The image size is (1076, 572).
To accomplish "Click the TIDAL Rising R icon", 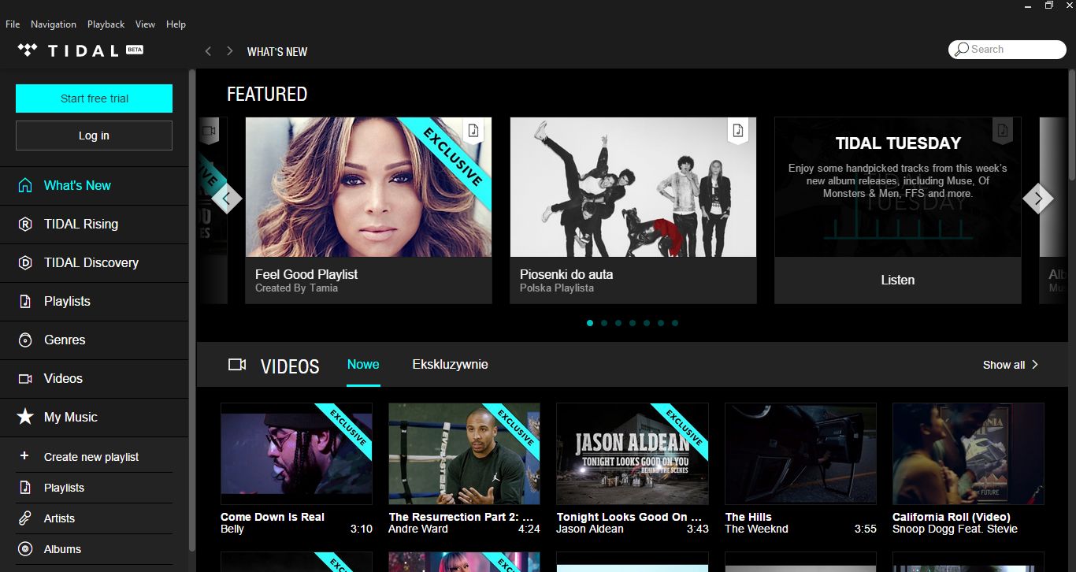I will (25, 225).
